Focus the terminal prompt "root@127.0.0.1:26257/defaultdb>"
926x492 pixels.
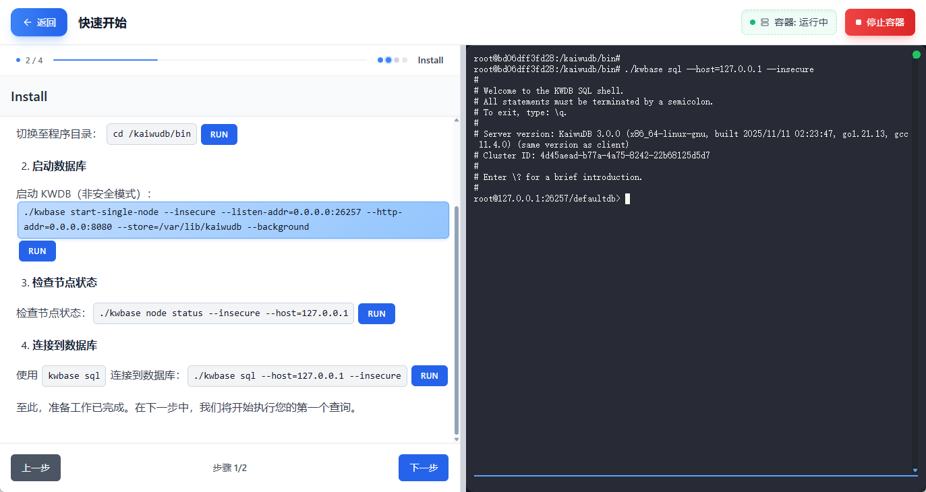coord(547,198)
